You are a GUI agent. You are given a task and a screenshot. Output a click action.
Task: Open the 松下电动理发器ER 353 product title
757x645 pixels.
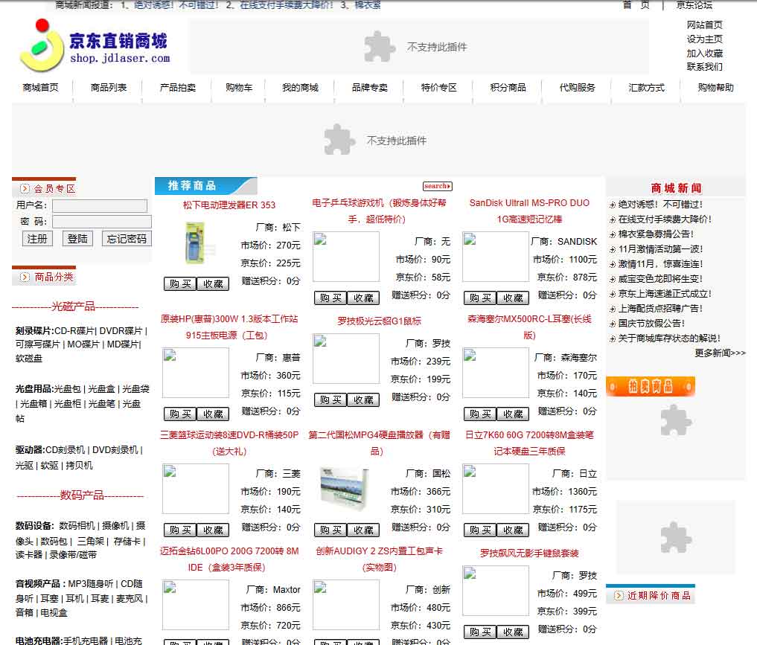229,205
